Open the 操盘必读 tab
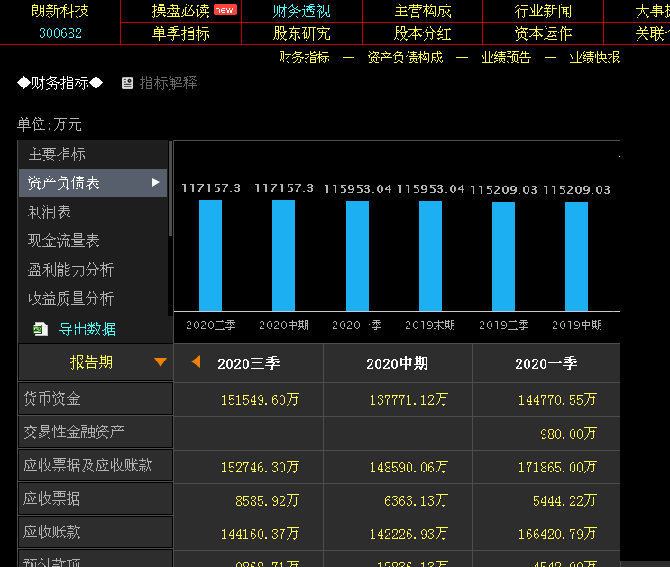This screenshot has height=567, width=670. pos(180,11)
